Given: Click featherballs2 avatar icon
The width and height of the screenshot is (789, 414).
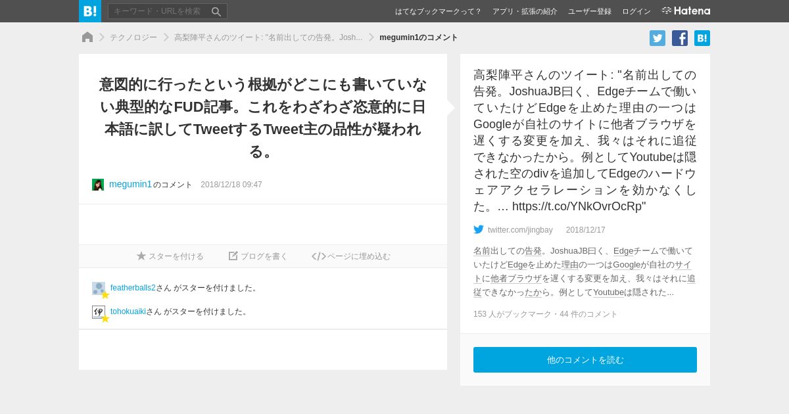Looking at the screenshot, I should 99,288.
